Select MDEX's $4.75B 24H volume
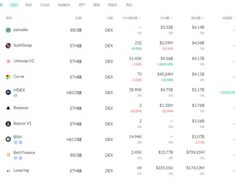Viewport: 235px width, 180px height. (167, 90)
